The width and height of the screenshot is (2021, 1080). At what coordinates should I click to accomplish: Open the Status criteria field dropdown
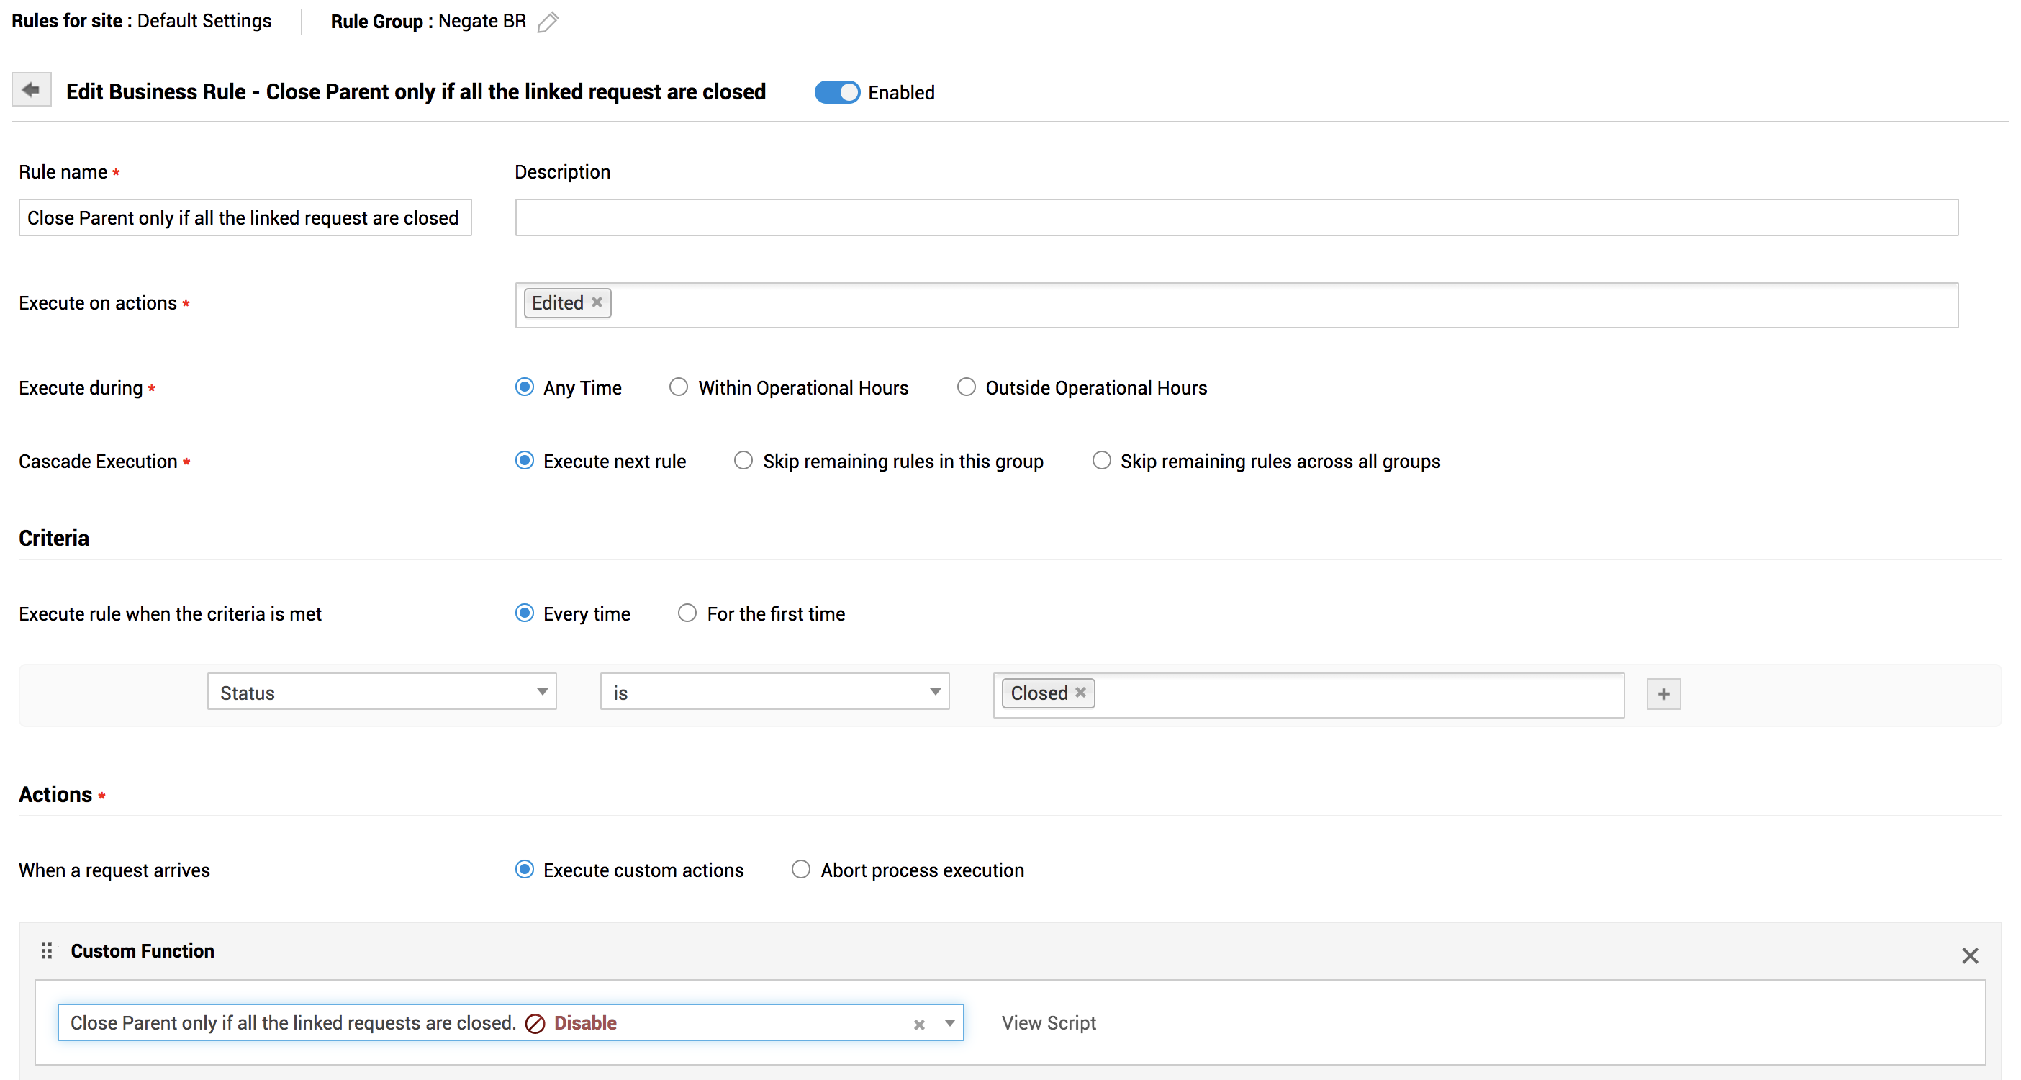381,692
